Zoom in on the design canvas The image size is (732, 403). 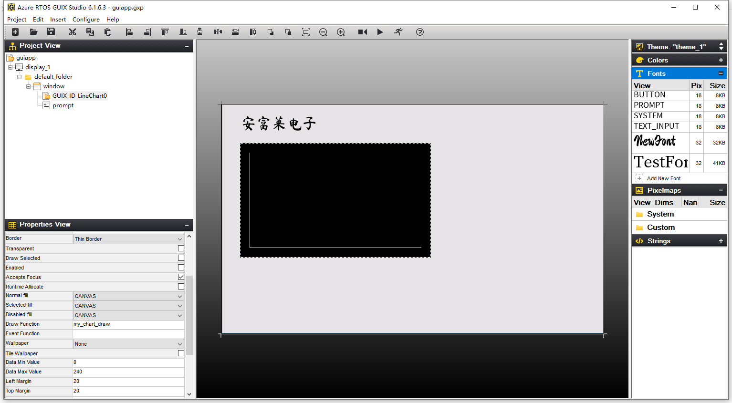click(x=341, y=32)
